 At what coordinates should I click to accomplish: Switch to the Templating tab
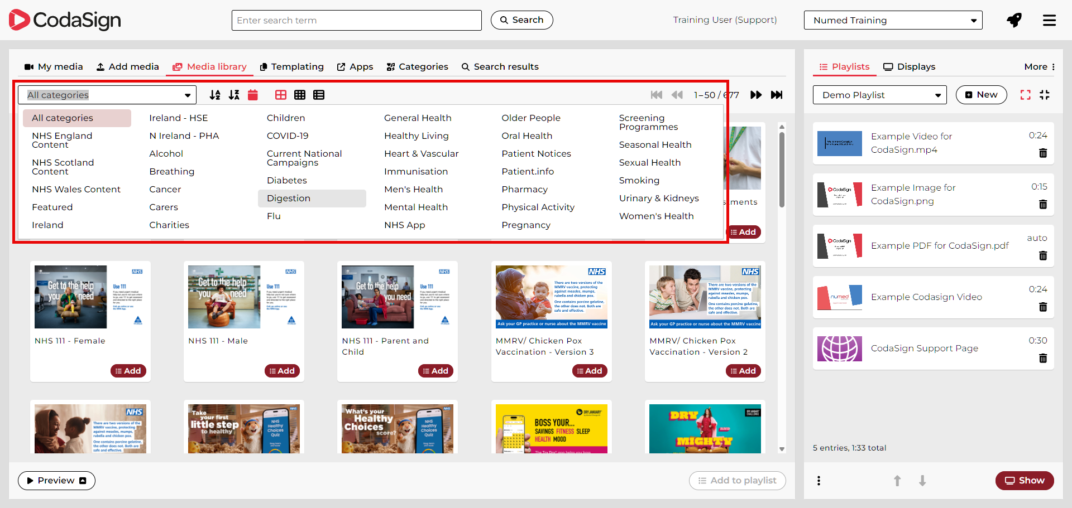292,67
